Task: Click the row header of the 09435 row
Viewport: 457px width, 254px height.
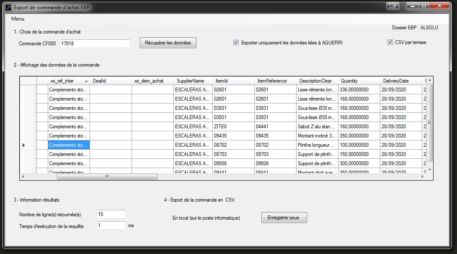Action: (28, 136)
